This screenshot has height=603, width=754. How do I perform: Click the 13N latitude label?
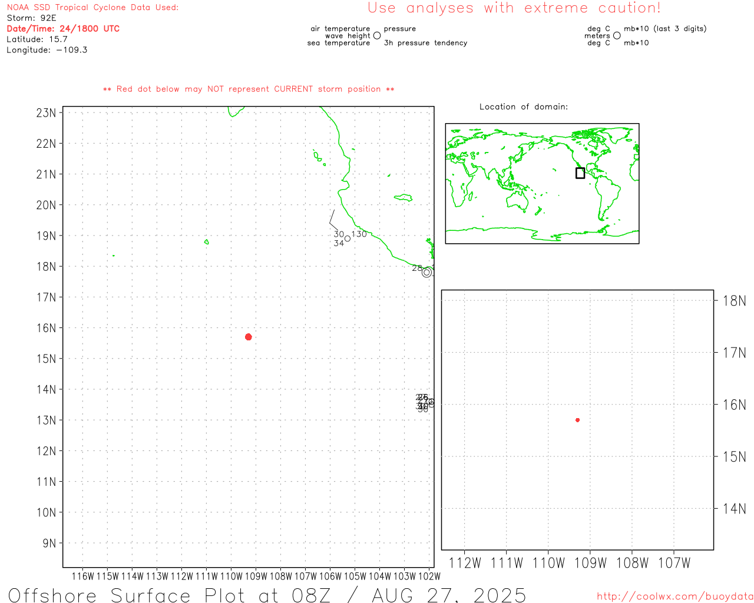point(47,420)
